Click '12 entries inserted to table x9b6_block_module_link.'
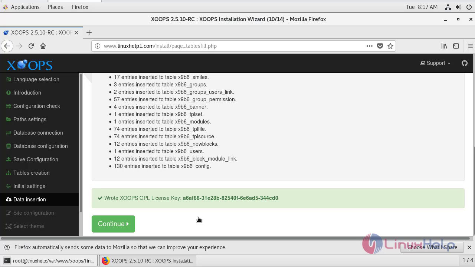This screenshot has width=475, height=267. [x=176, y=159]
